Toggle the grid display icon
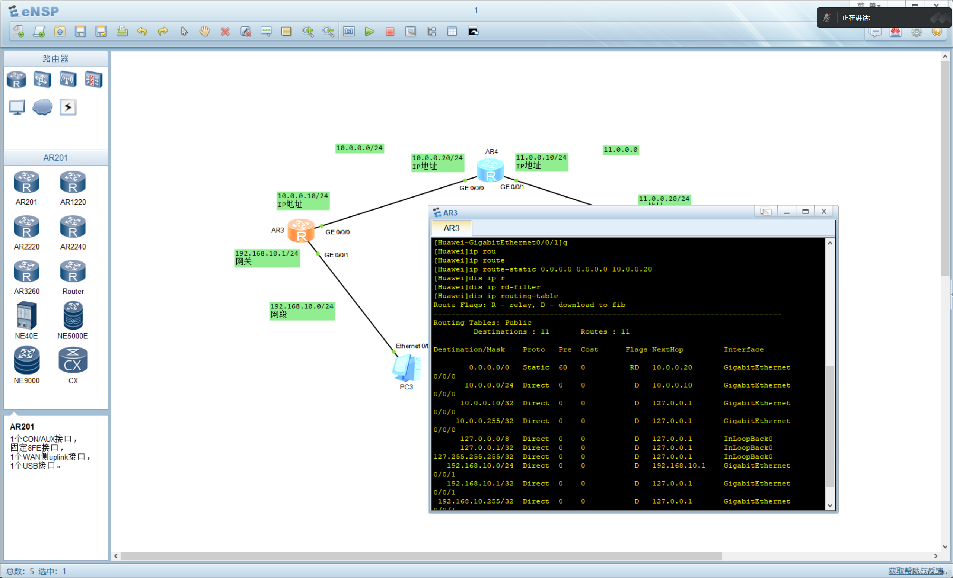This screenshot has width=953, height=578. click(452, 31)
